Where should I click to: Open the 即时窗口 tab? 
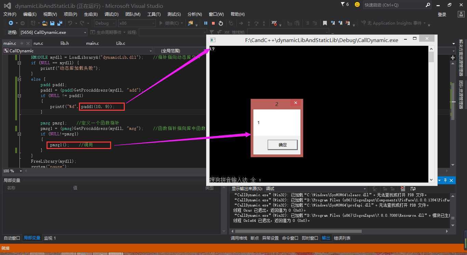[310, 238]
